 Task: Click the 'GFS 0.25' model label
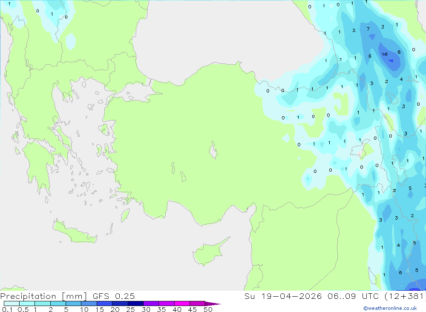point(114,296)
